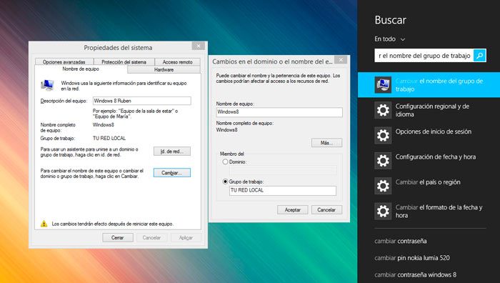Switch to Opciones avanzadas tab

[64, 62]
